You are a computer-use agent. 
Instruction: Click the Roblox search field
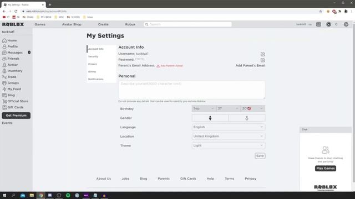[x=188, y=24]
